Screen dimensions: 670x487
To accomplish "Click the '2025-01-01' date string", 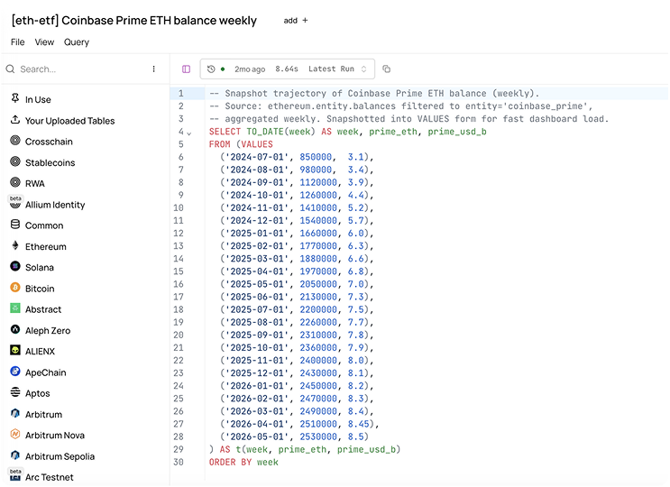I will pyautogui.click(x=257, y=234).
